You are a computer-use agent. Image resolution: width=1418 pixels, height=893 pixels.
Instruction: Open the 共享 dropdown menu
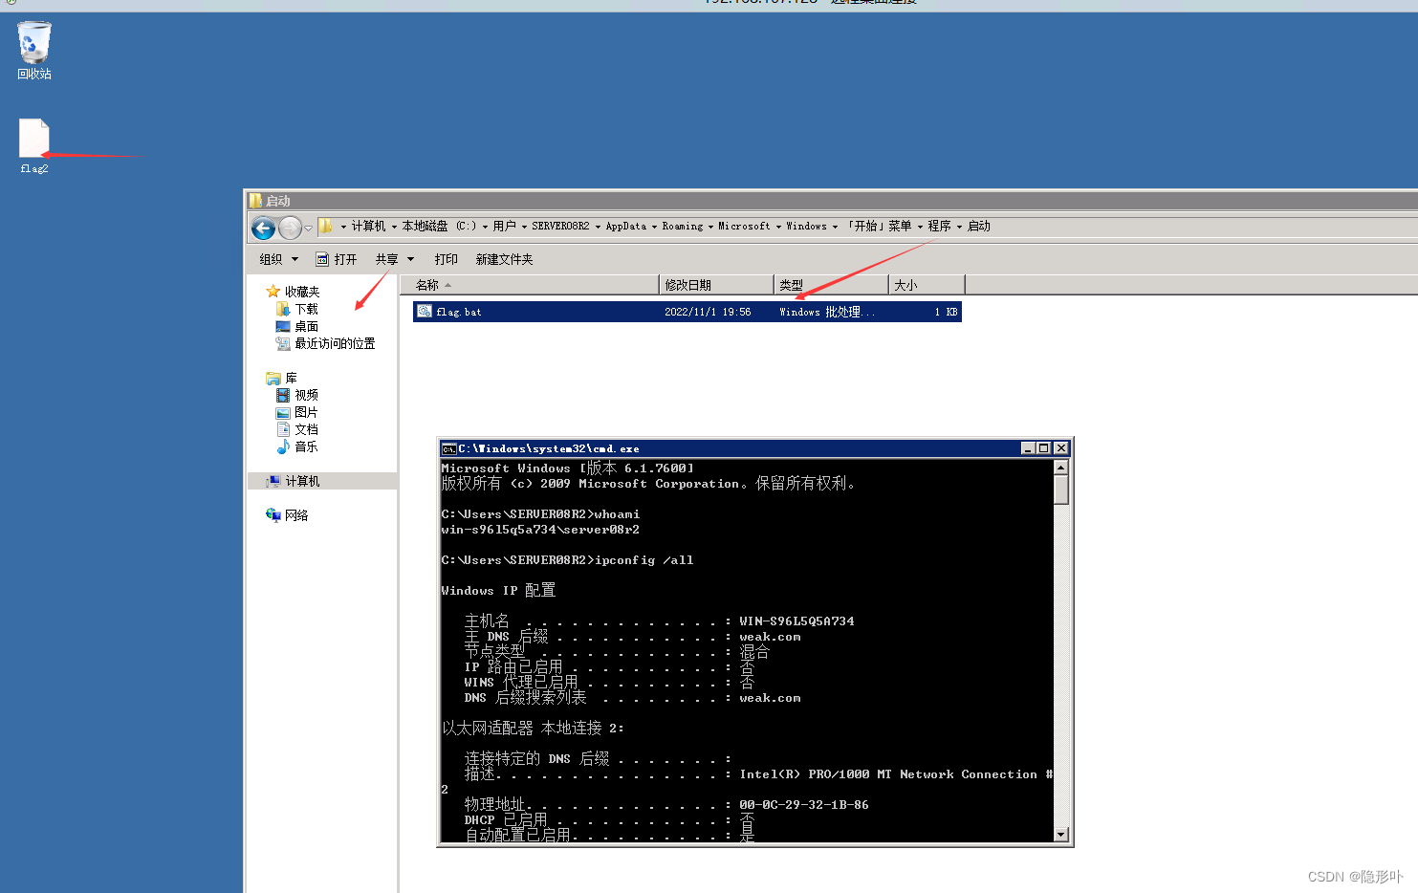click(x=394, y=259)
